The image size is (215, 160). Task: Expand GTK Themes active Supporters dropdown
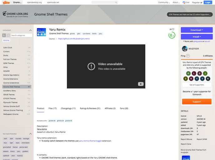tap(190, 15)
